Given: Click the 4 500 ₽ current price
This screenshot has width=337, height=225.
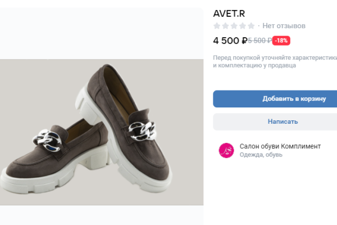Looking at the screenshot, I should (x=230, y=40).
